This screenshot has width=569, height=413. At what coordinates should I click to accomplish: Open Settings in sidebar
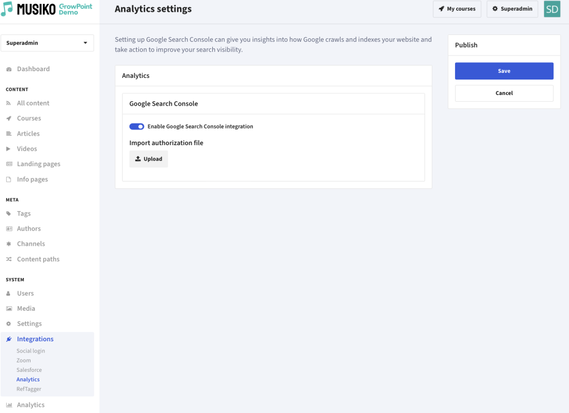(x=29, y=324)
